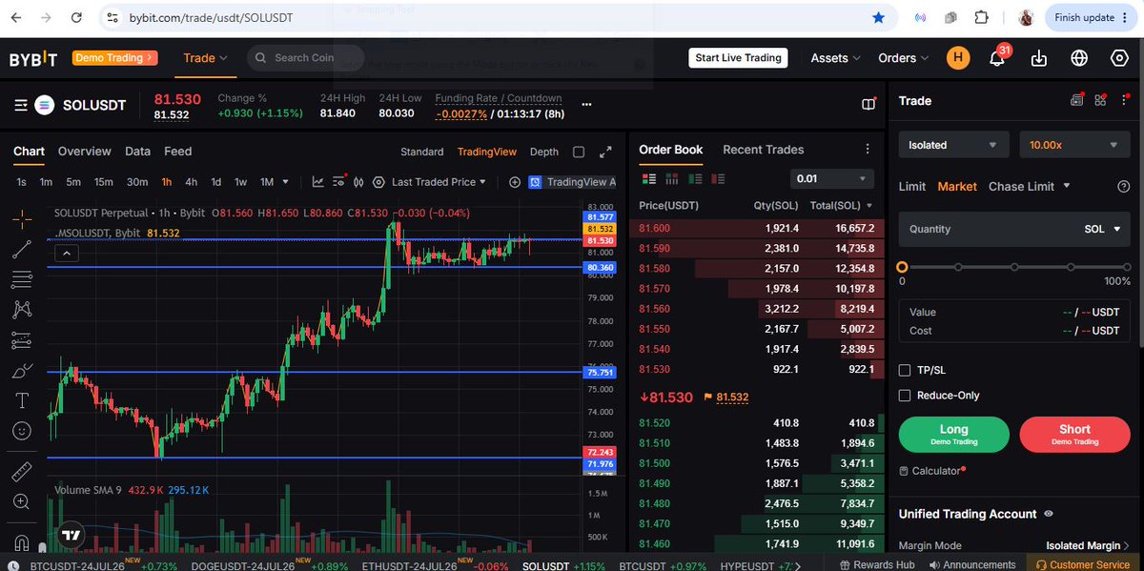Screen dimensions: 1144x571
Task: Click ask price 81.600 in order book
Action: pos(654,229)
